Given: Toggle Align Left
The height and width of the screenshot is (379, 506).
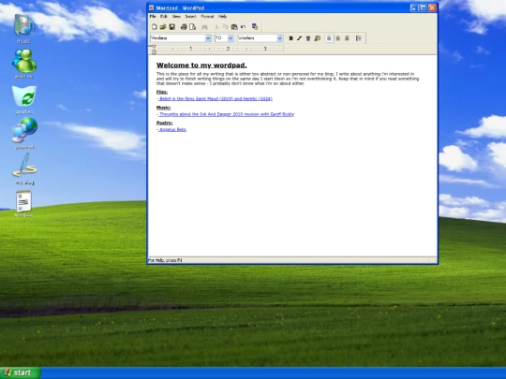Looking at the screenshot, I should [x=329, y=38].
